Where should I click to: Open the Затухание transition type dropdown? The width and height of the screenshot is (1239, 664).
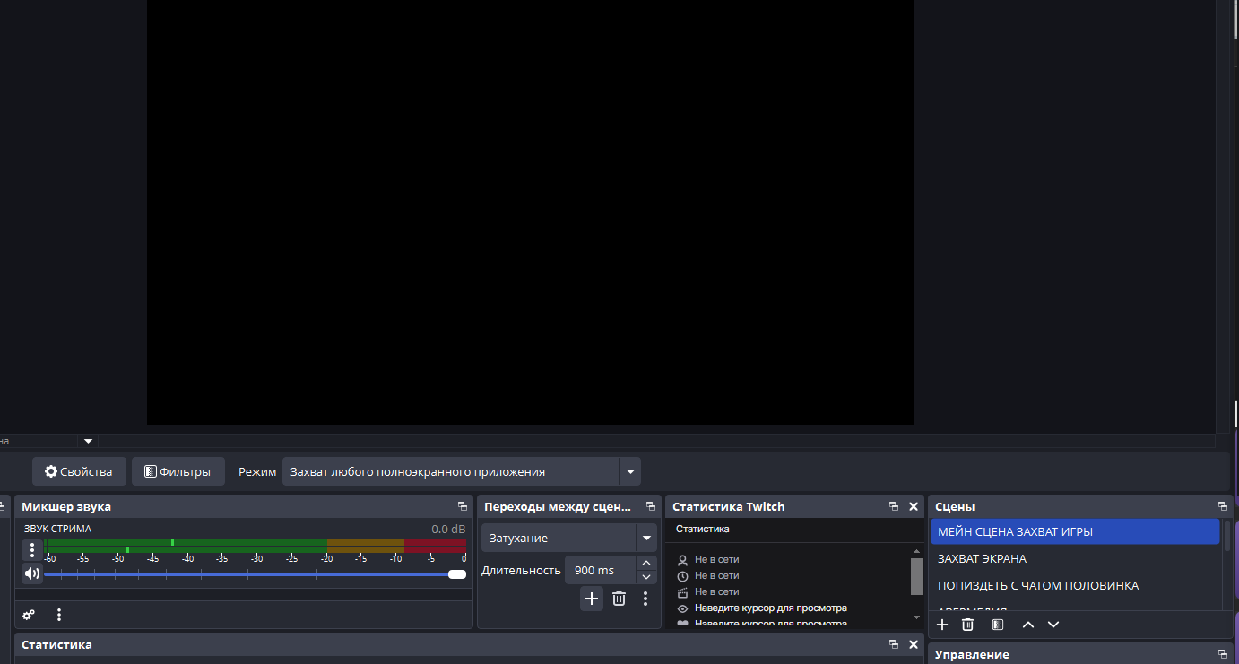(x=569, y=538)
